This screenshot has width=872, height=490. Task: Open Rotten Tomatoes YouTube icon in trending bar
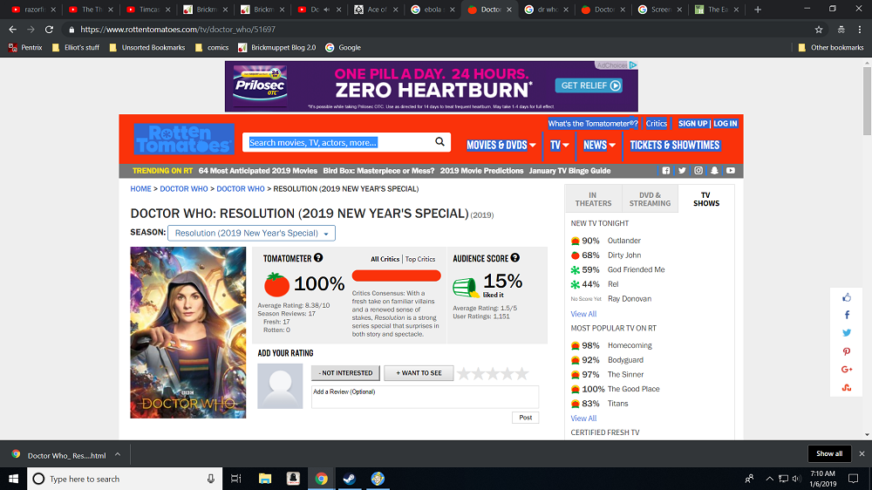click(x=730, y=171)
